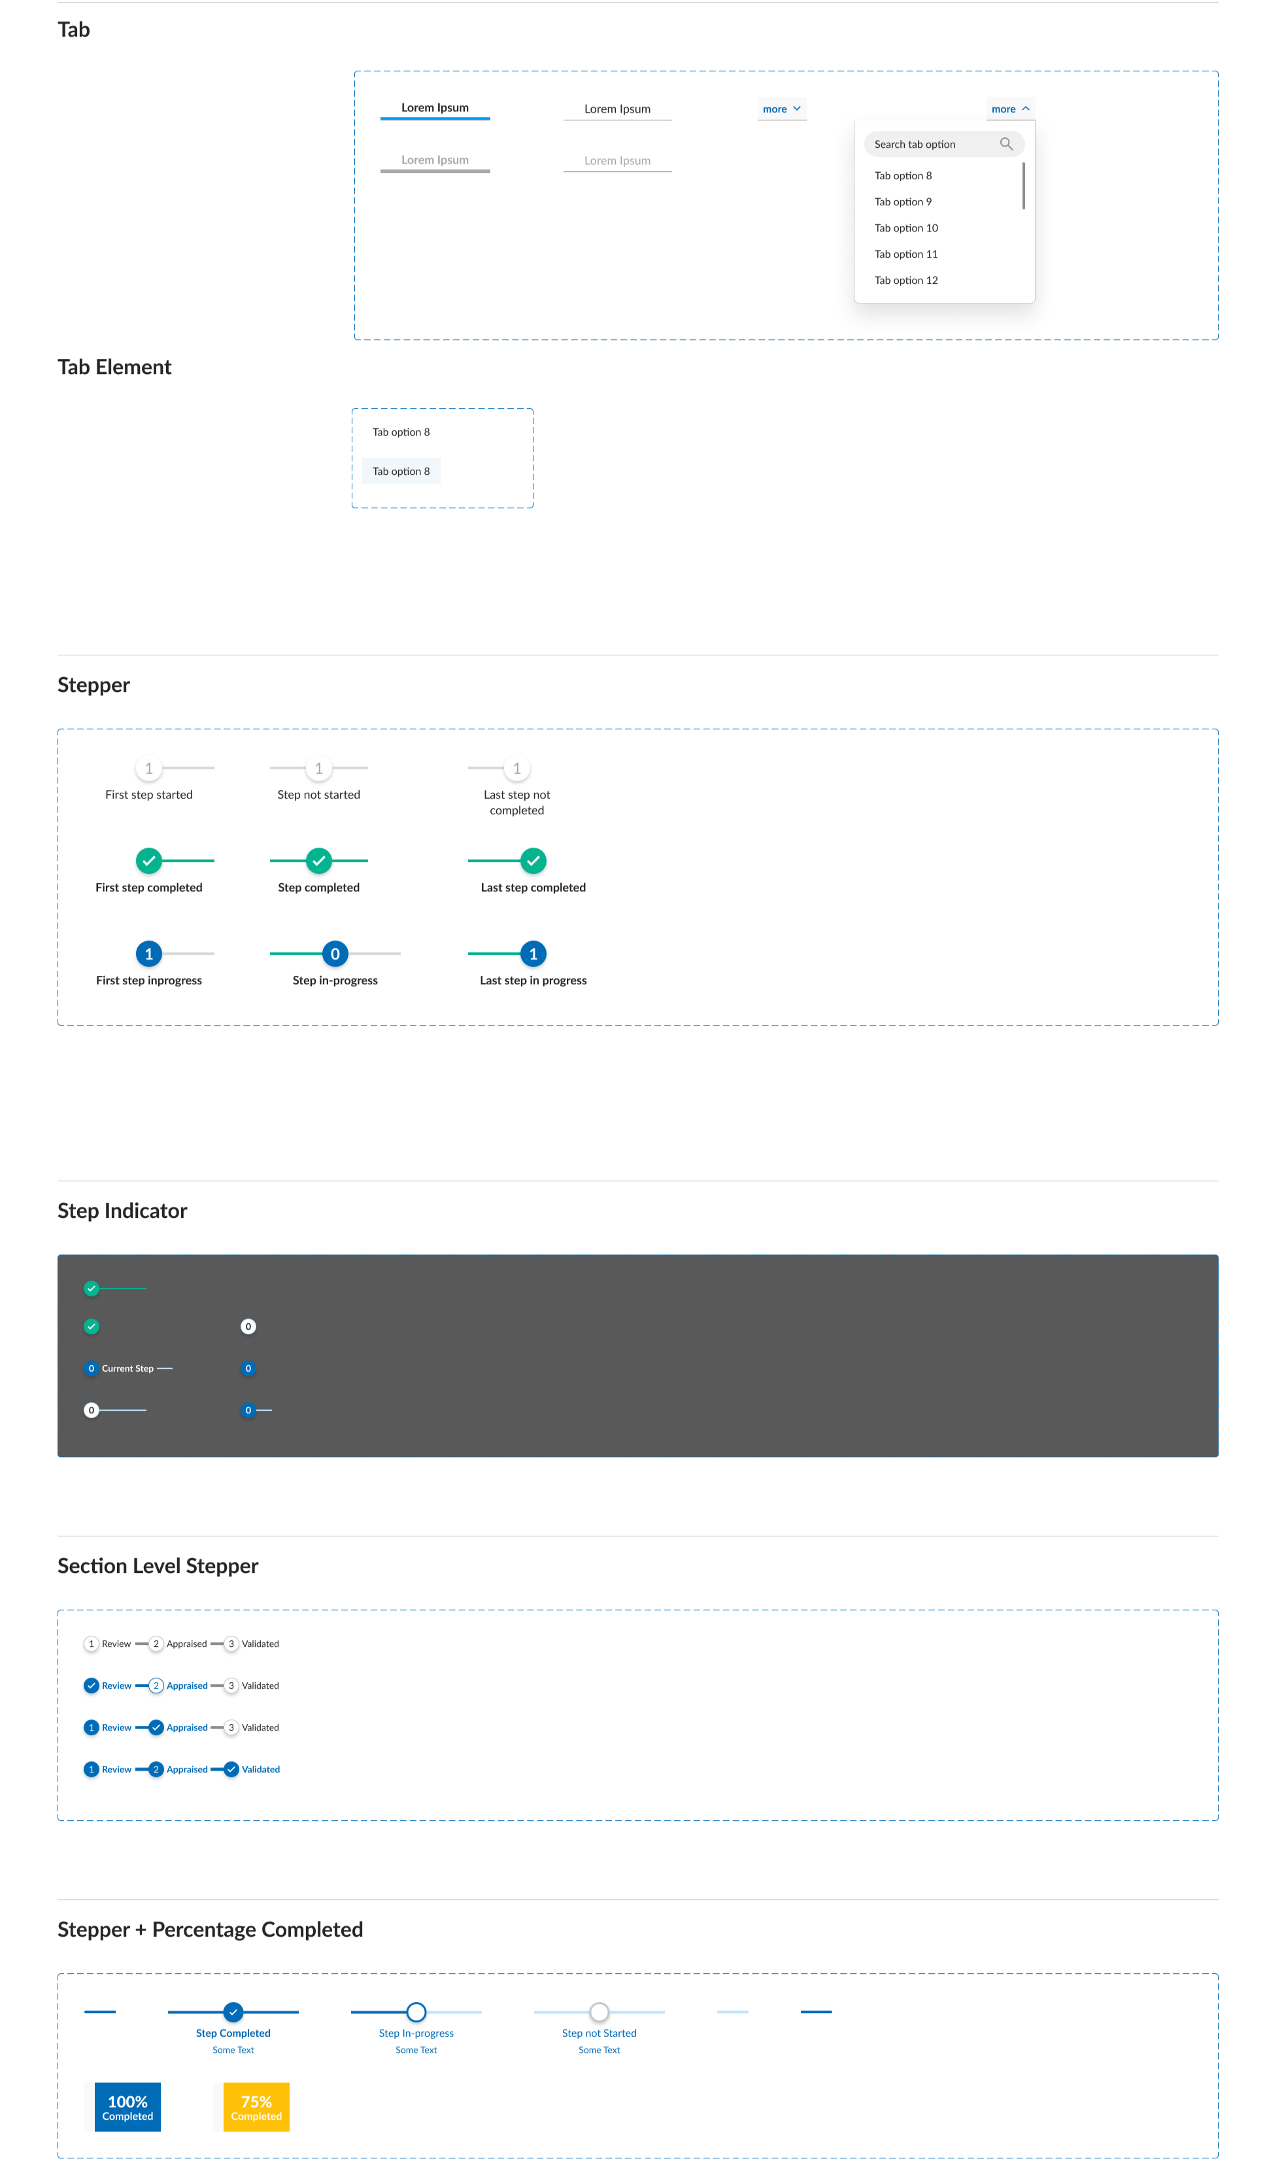Image resolution: width=1284 pixels, height=2178 pixels.
Task: Click the search magnifier icon in tab dropdown
Action: point(1005,144)
